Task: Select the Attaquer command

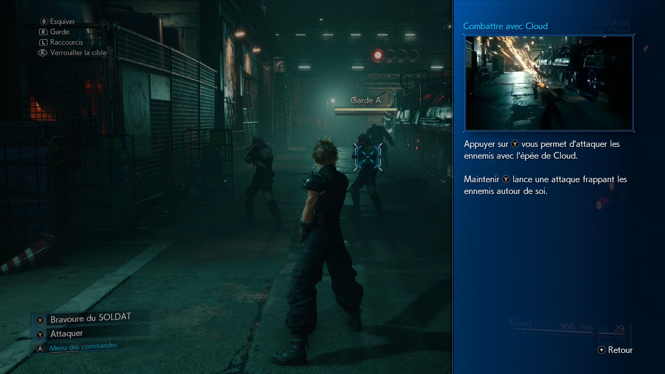Action: [66, 333]
